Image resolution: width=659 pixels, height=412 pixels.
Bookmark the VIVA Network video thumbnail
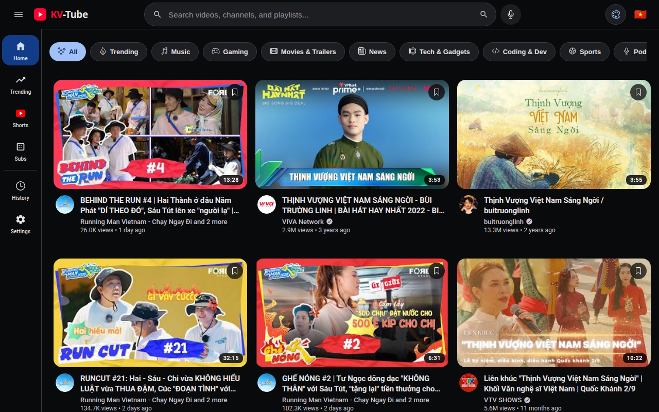coord(437,92)
